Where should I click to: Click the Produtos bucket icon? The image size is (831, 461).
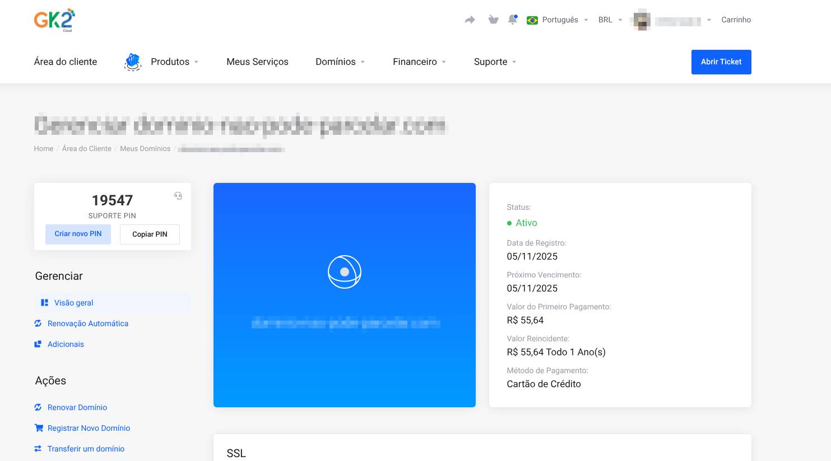[x=133, y=62]
